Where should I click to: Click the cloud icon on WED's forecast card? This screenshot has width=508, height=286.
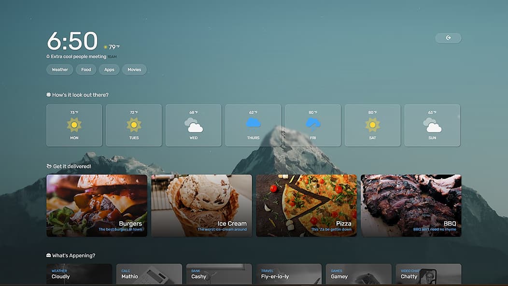[193, 125]
